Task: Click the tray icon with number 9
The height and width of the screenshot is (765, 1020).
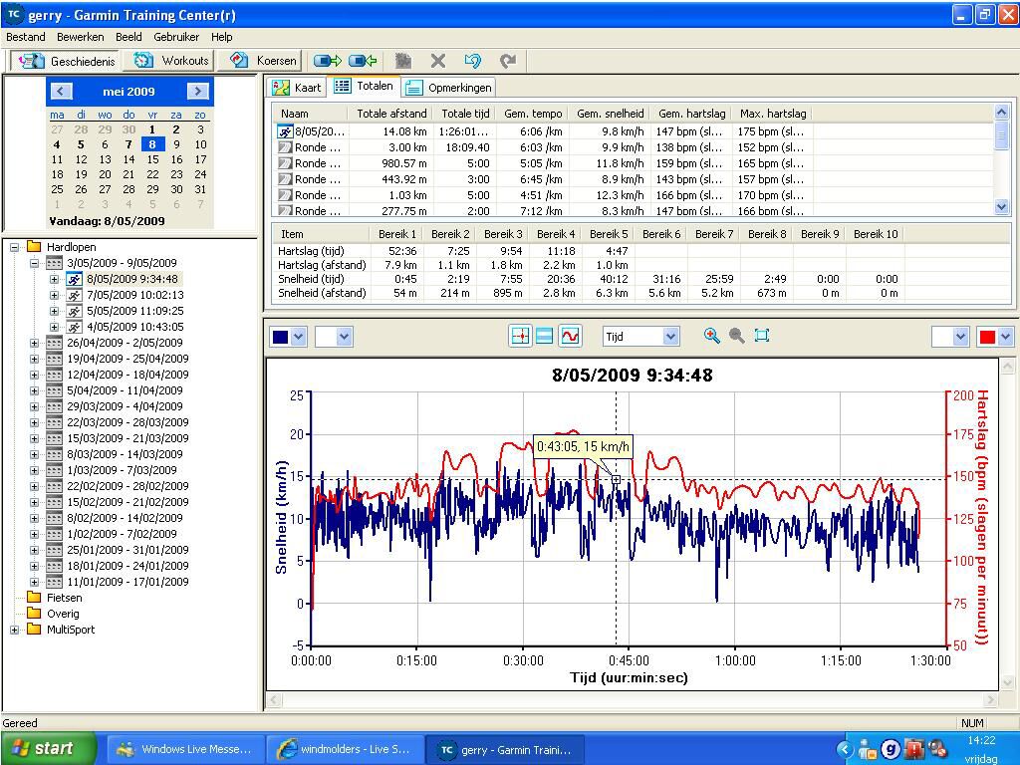Action: pos(891,749)
